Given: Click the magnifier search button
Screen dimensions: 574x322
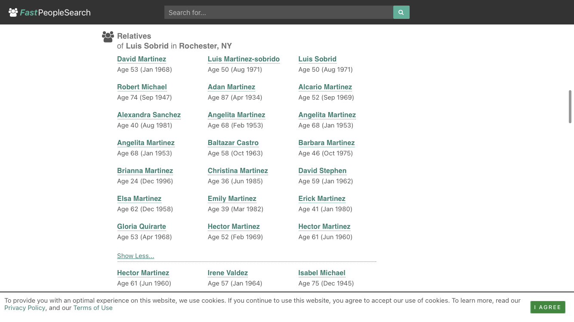Looking at the screenshot, I should [x=401, y=12].
